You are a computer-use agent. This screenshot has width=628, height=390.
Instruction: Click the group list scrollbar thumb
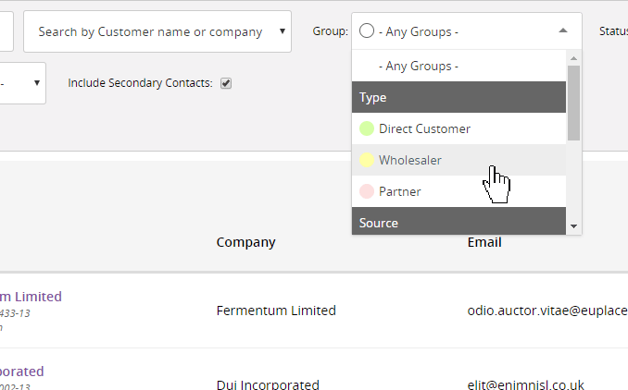click(x=573, y=103)
